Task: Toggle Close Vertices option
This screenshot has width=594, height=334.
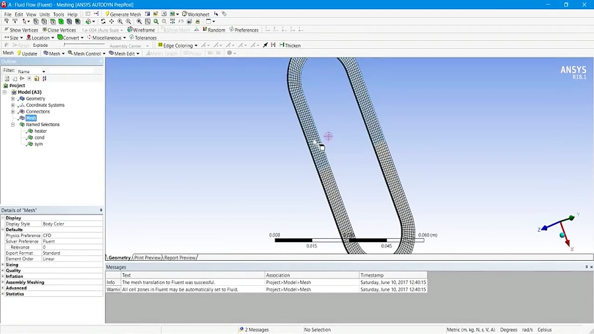Action: point(59,30)
